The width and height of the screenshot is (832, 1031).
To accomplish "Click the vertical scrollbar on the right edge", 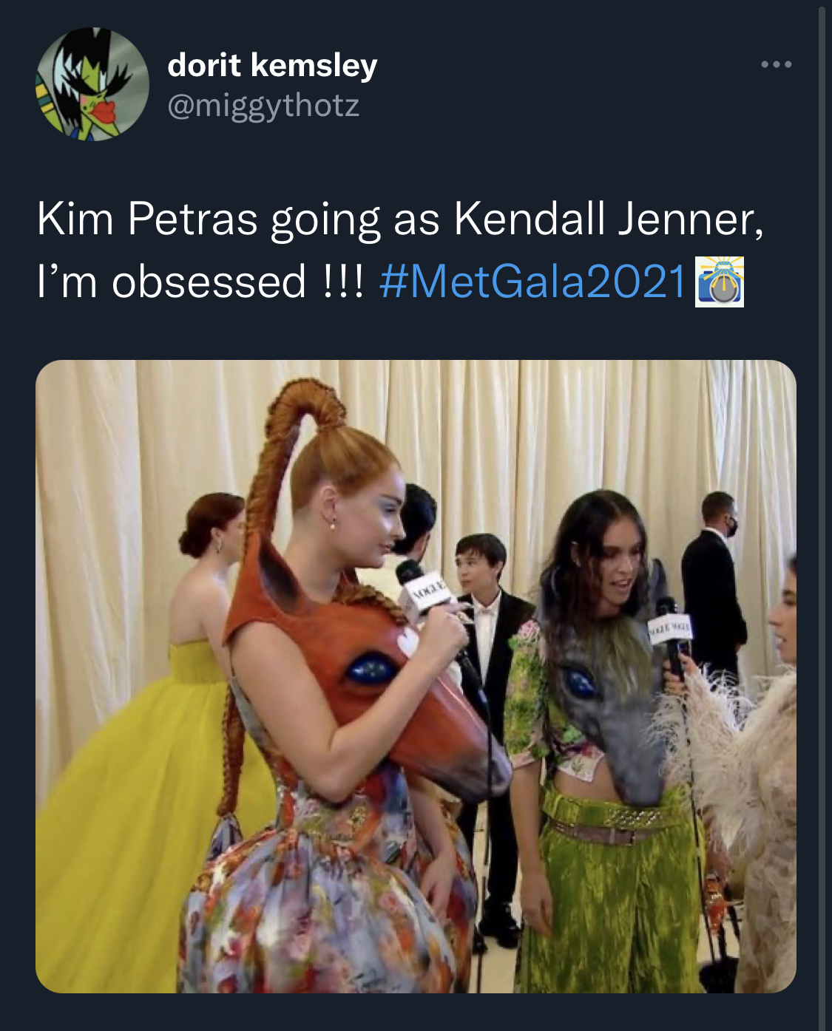I will [x=821, y=443].
